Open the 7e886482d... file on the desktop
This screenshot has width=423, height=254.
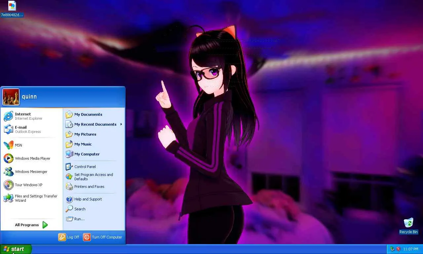click(x=12, y=9)
